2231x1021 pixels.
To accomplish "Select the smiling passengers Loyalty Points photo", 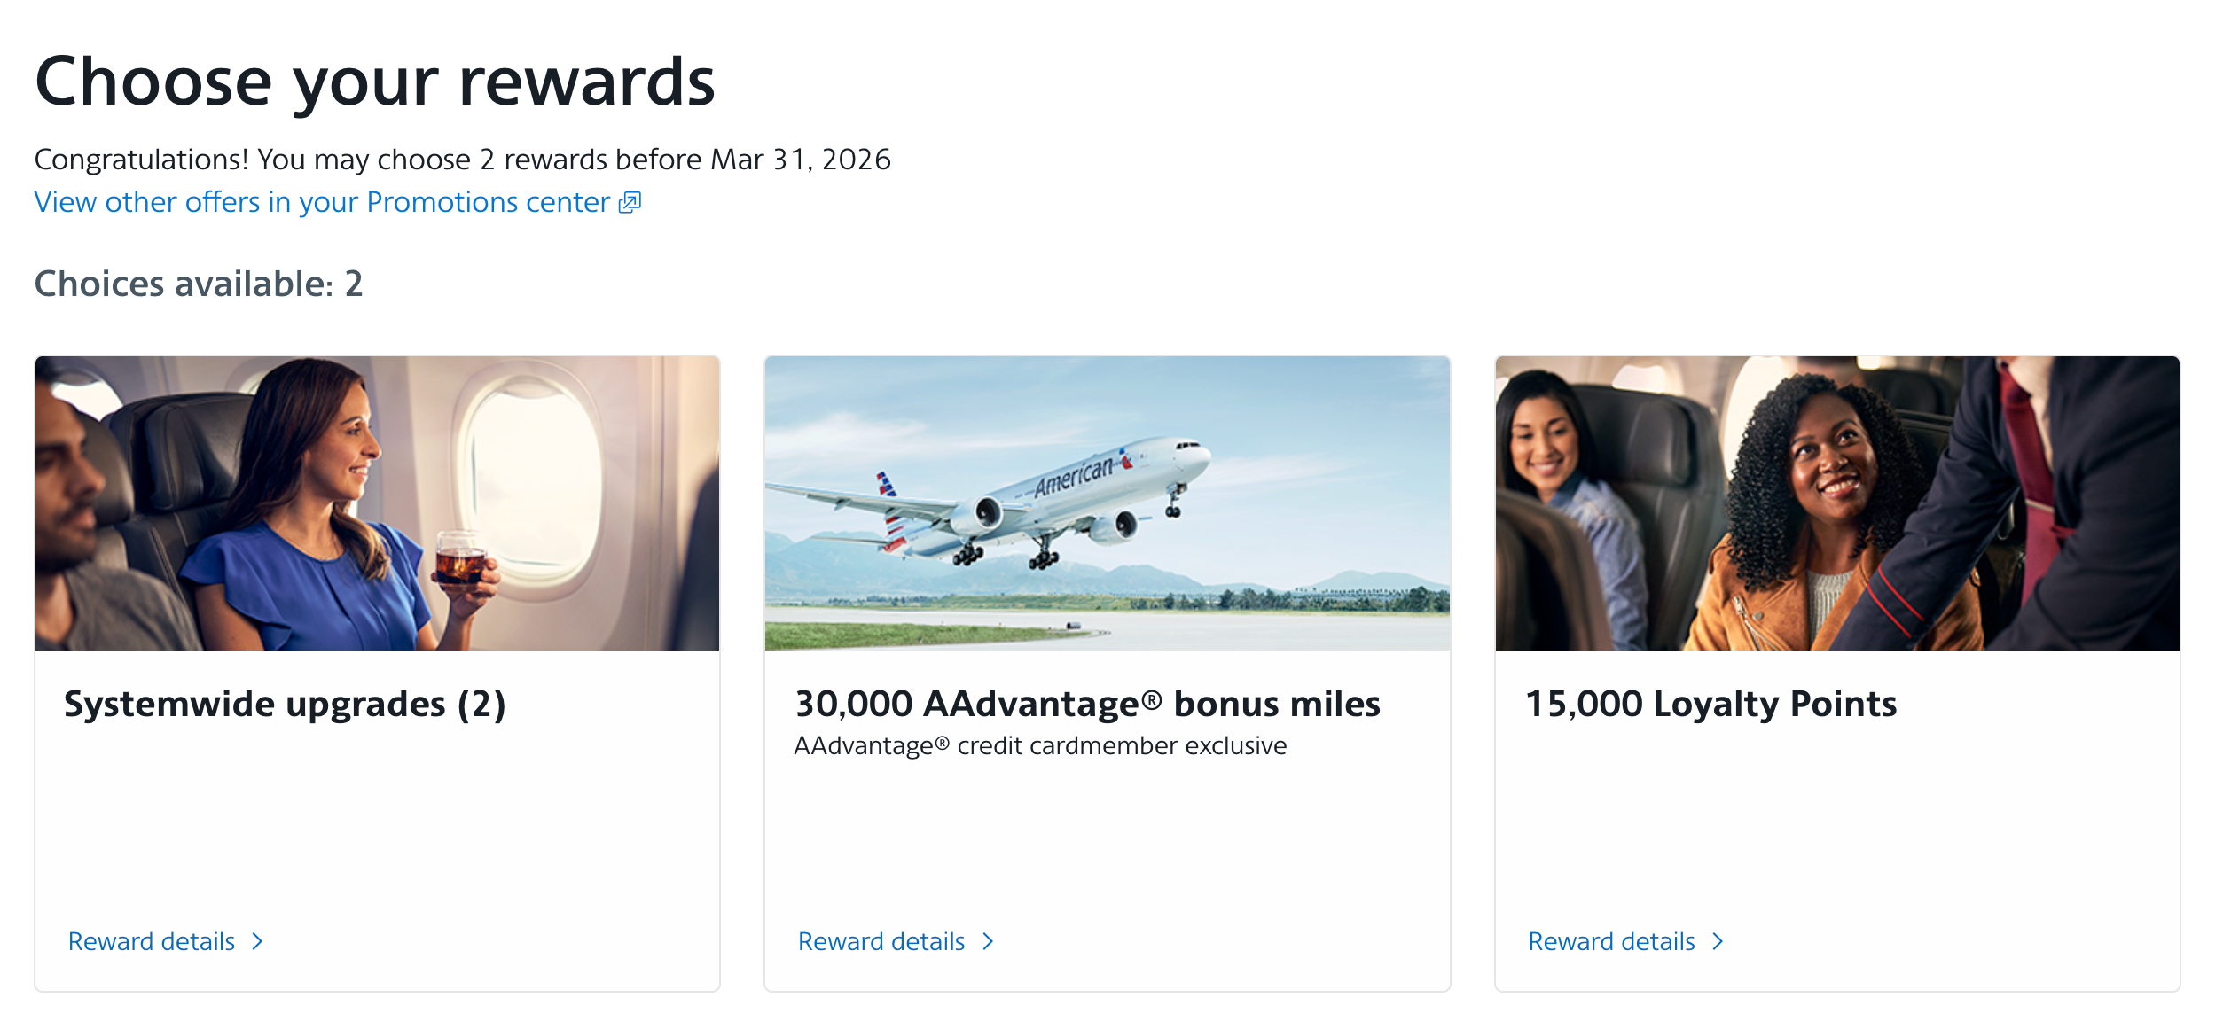I will pyautogui.click(x=1836, y=503).
